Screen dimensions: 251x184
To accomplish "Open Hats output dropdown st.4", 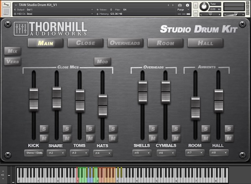I will pyautogui.click(x=102, y=153).
